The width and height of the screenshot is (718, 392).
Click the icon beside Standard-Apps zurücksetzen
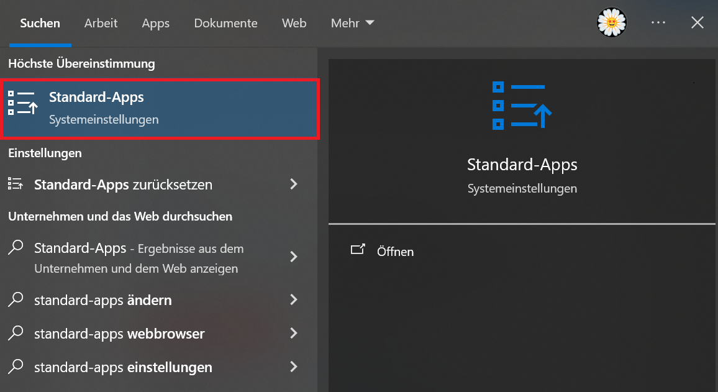click(16, 185)
